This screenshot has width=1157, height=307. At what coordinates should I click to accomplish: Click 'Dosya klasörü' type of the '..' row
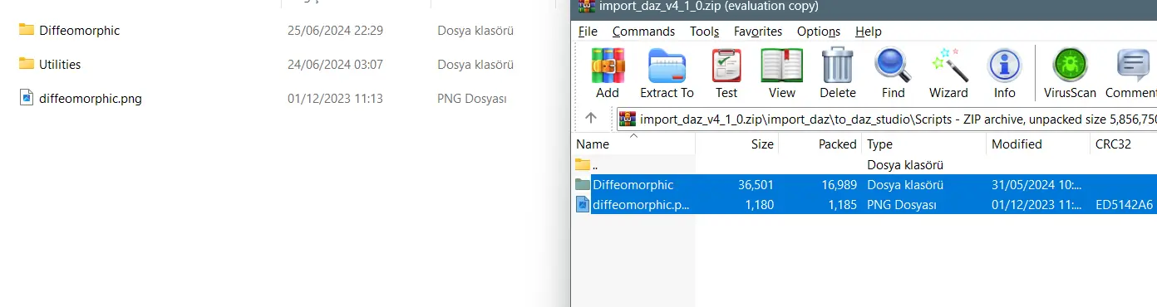905,164
